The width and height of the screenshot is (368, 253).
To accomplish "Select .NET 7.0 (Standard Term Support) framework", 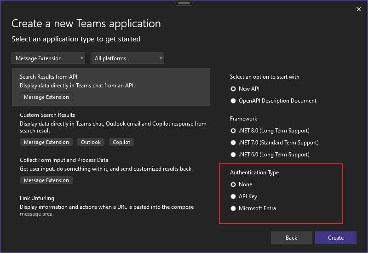I will coord(275,143).
